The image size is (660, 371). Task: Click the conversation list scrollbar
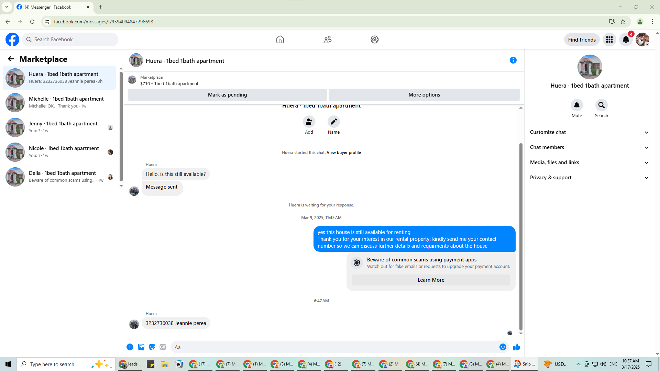pos(121,126)
